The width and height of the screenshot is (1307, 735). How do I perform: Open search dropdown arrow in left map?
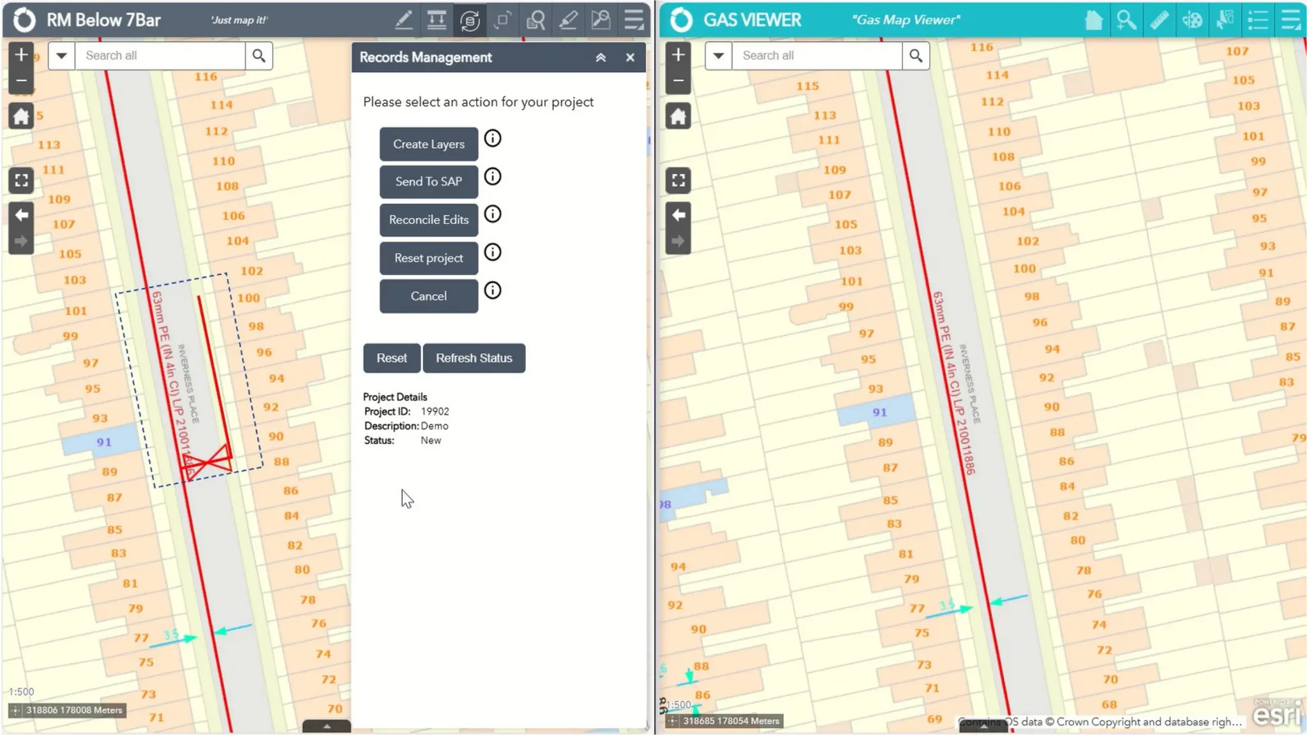(61, 56)
